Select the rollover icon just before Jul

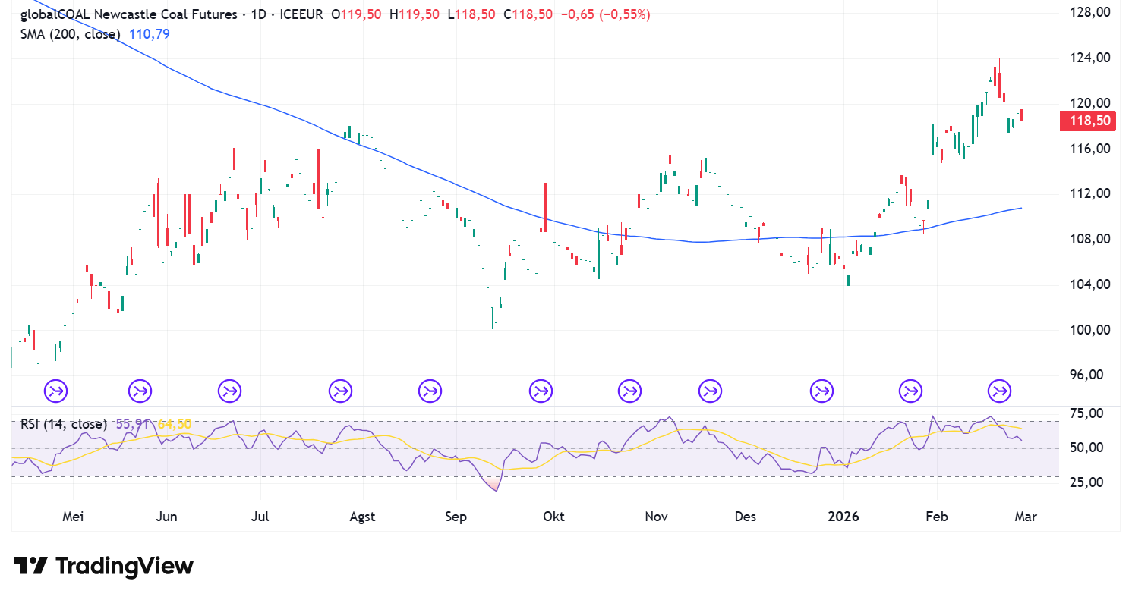[229, 391]
